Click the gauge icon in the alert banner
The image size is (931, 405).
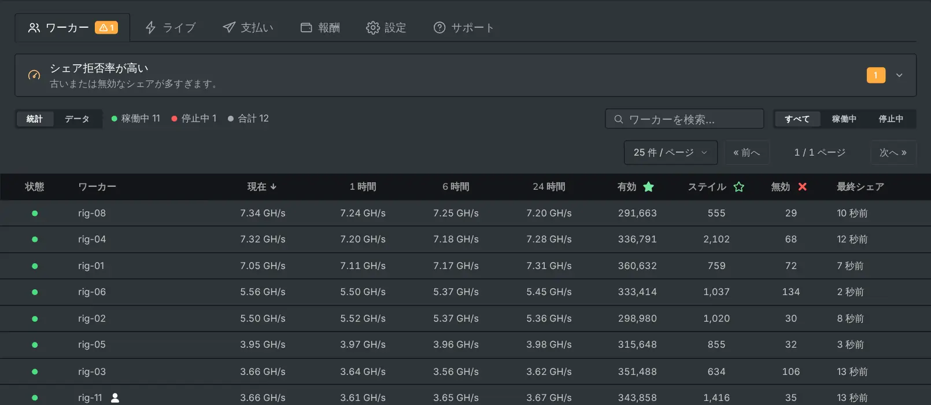point(34,75)
